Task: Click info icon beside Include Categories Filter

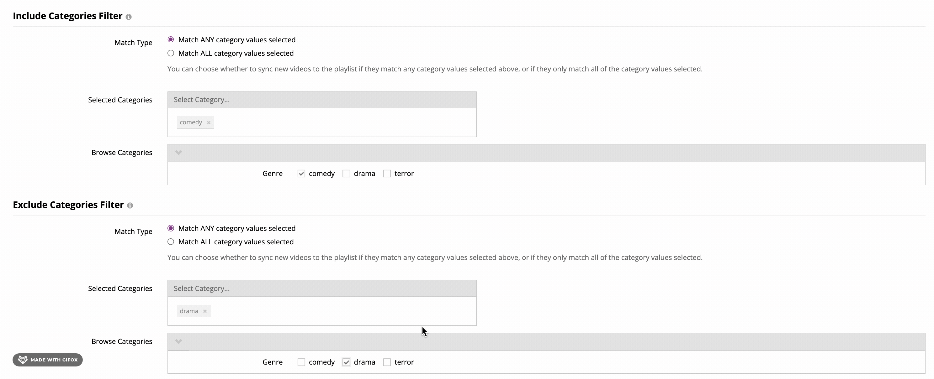Action: coord(128,17)
